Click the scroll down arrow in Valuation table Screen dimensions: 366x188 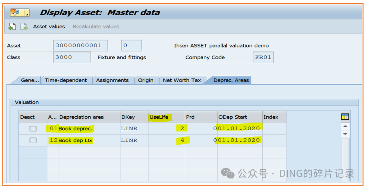pos(345,134)
